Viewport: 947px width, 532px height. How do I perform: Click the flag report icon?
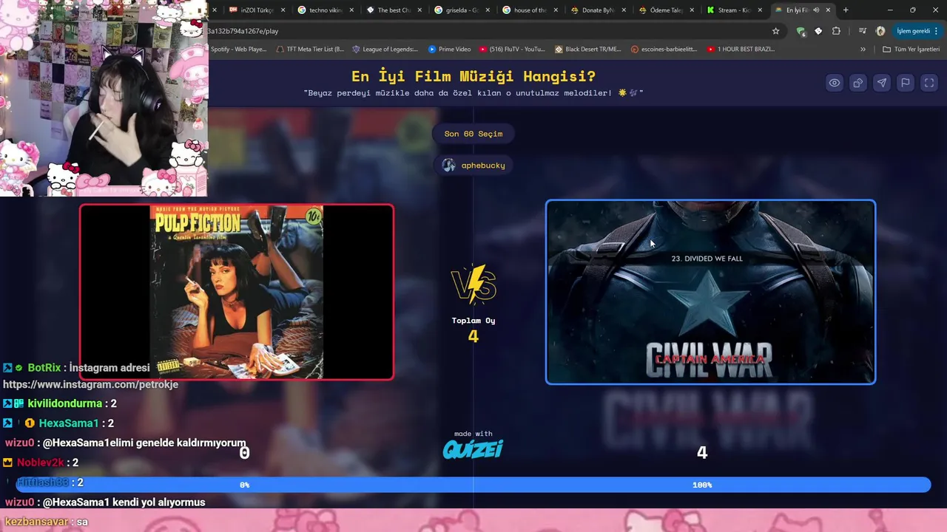pyautogui.click(x=905, y=83)
